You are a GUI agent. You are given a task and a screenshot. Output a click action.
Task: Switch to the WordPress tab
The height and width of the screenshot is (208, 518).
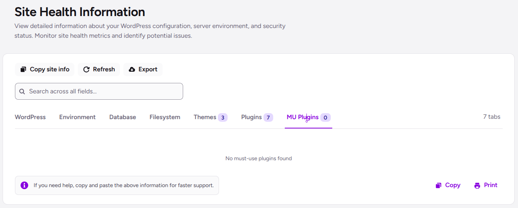pos(30,117)
